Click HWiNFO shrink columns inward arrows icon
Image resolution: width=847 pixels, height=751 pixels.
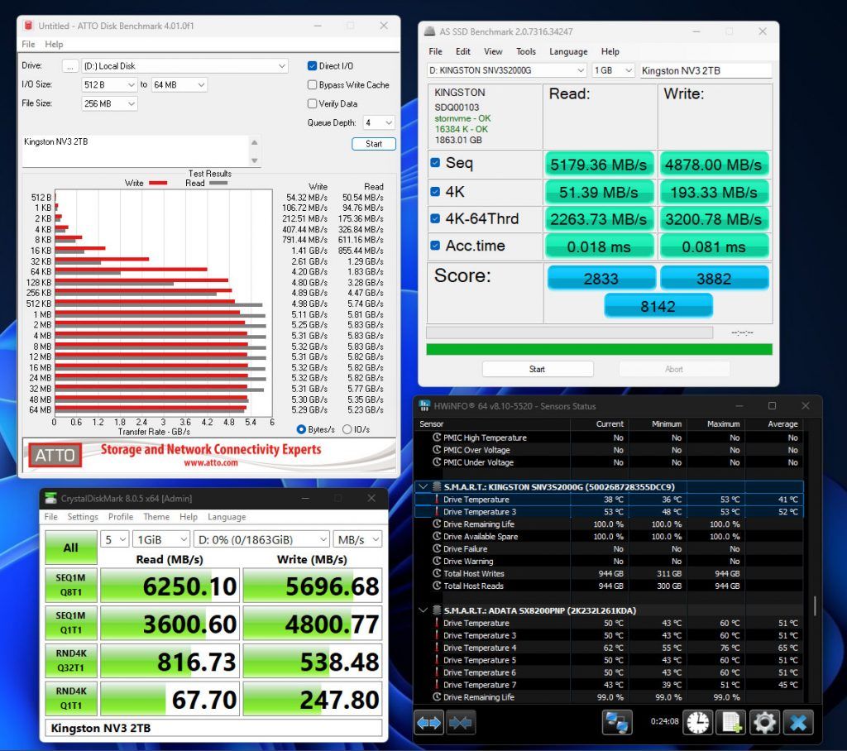click(460, 722)
